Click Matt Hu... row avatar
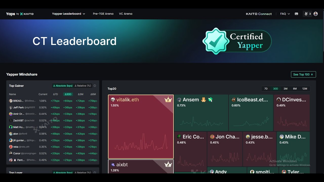Screen dimensions: 324x182 11,127
